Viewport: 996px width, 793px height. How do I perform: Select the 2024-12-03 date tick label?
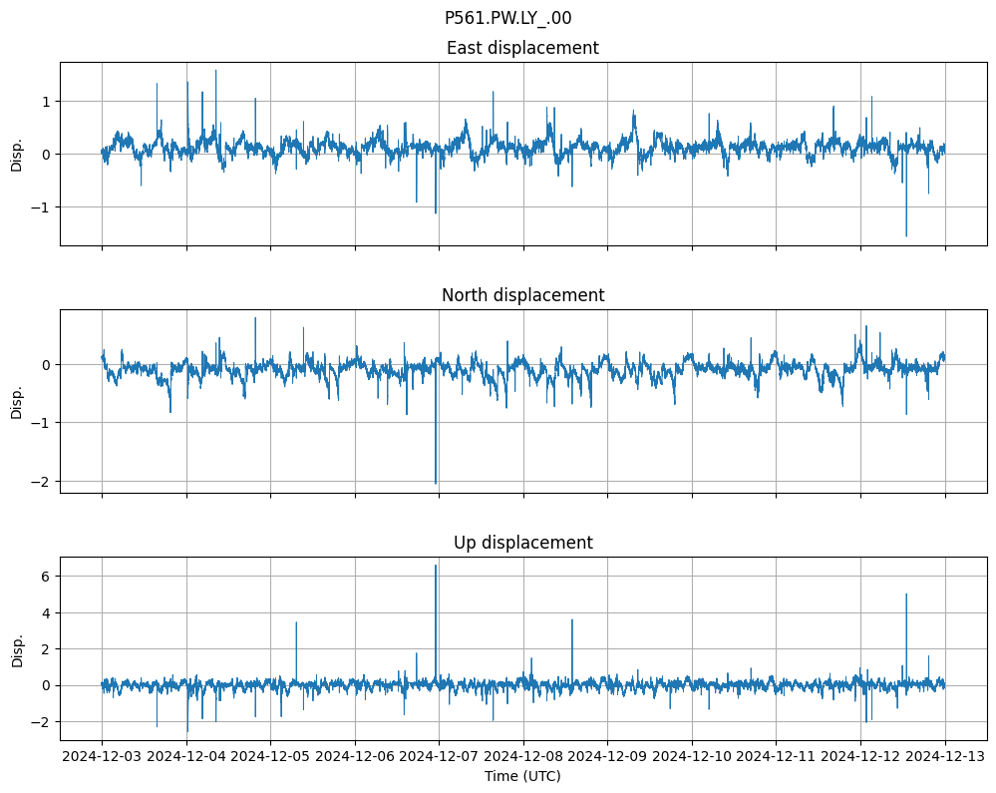[x=102, y=757]
